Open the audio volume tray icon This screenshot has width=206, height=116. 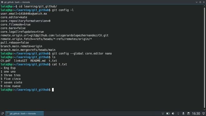pos(173,113)
